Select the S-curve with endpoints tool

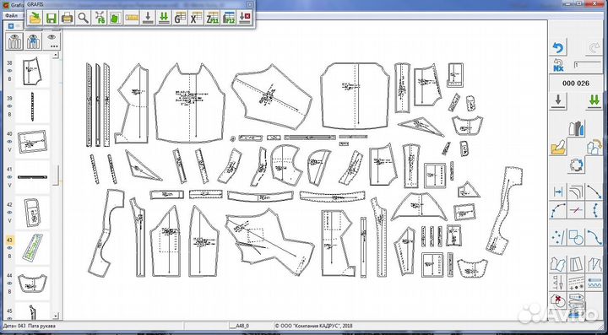(x=594, y=236)
